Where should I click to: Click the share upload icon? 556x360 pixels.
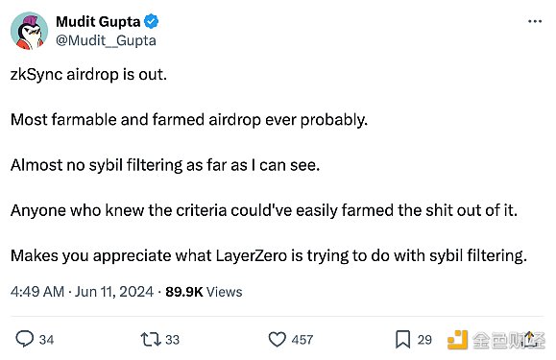(x=530, y=339)
